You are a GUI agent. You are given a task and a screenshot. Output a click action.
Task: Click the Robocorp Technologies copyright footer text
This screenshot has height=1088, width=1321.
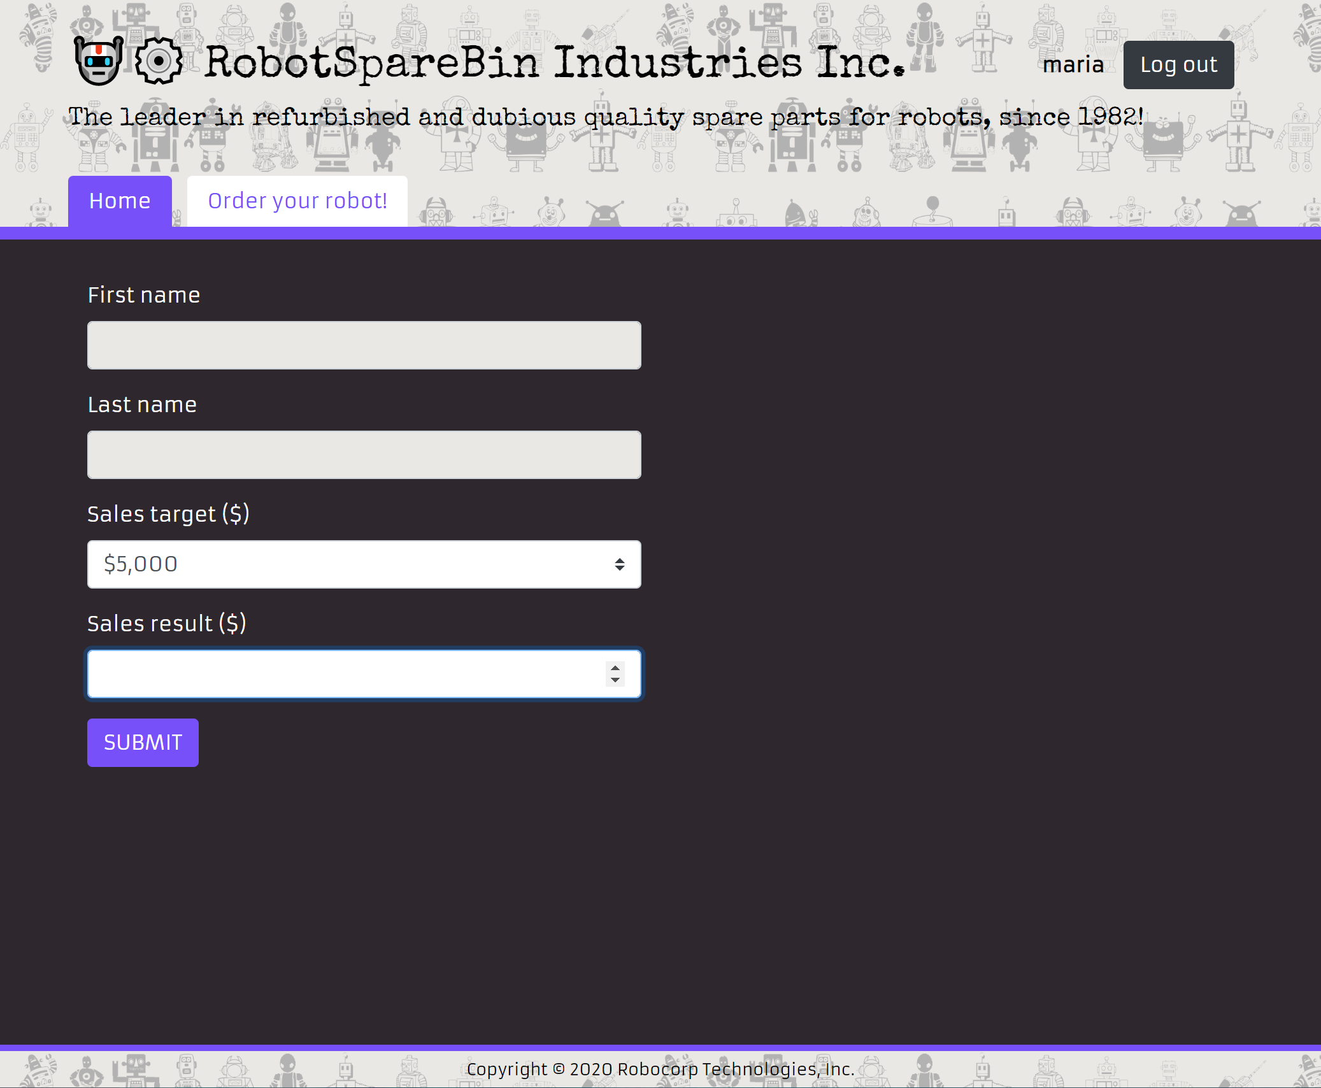pyautogui.click(x=660, y=1069)
